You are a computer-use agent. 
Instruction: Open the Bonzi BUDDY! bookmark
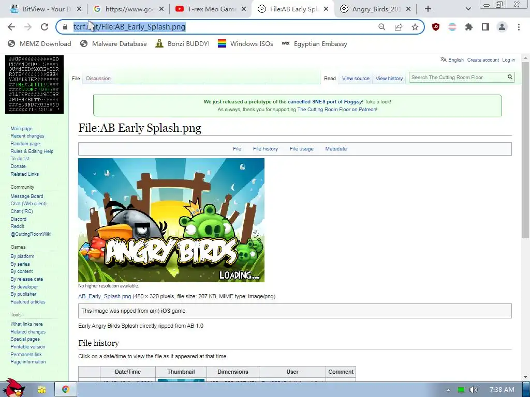(183, 44)
